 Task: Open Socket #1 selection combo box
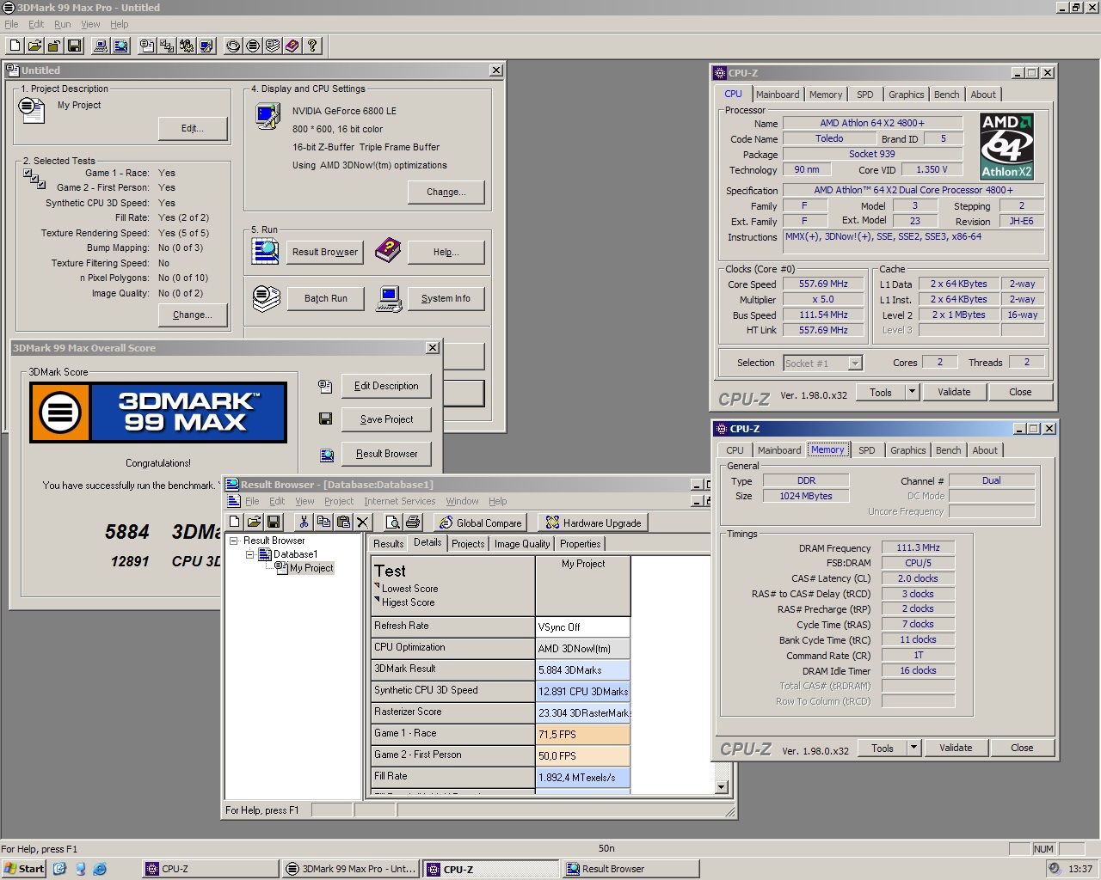click(822, 364)
